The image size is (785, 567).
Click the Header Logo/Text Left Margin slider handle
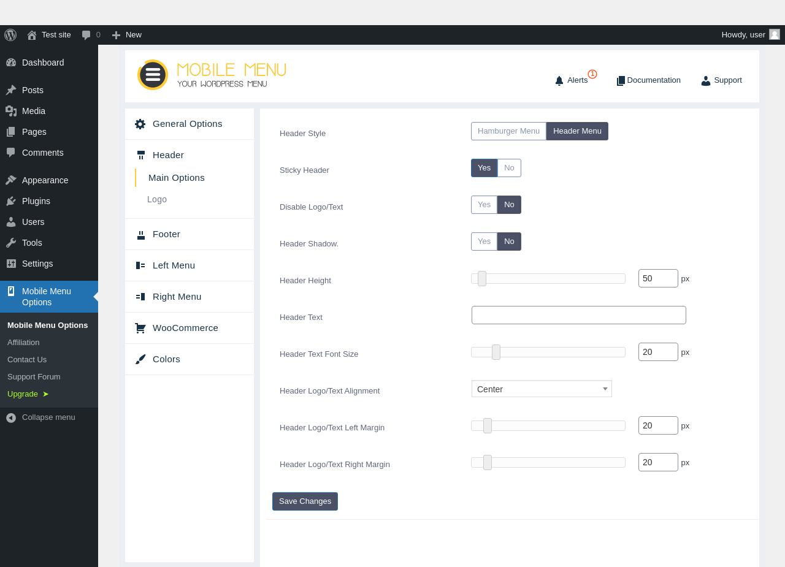pyautogui.click(x=488, y=426)
